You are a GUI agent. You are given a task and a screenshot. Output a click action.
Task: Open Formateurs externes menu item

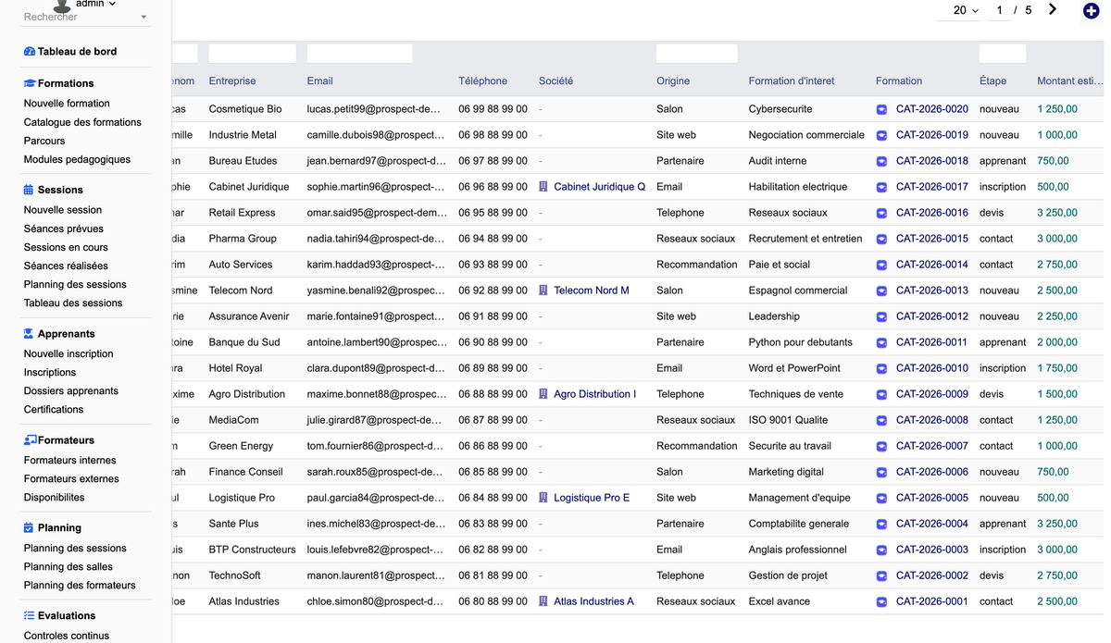pos(71,478)
